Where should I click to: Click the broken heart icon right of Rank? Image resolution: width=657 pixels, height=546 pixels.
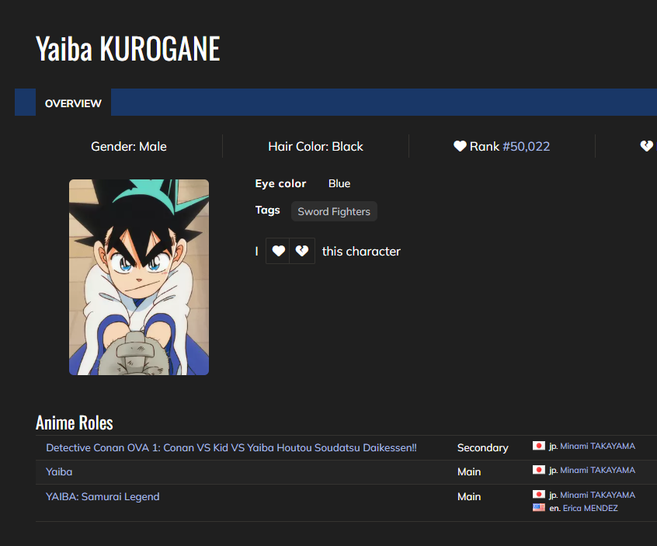pyautogui.click(x=646, y=146)
